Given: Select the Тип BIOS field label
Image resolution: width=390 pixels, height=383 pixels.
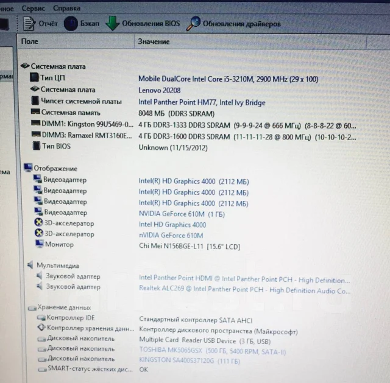Looking at the screenshot, I should pos(56,146).
